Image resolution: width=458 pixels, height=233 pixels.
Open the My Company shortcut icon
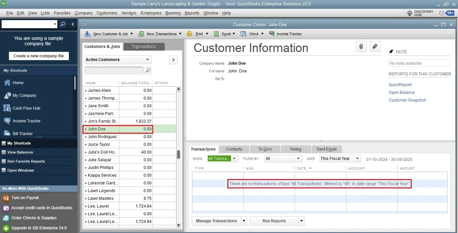coord(7,96)
